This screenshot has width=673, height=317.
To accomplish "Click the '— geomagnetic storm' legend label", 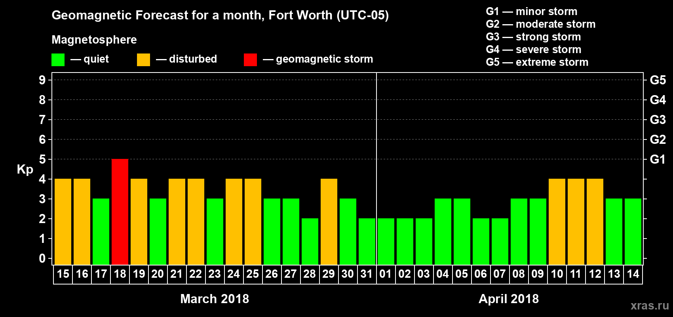I will [x=318, y=59].
